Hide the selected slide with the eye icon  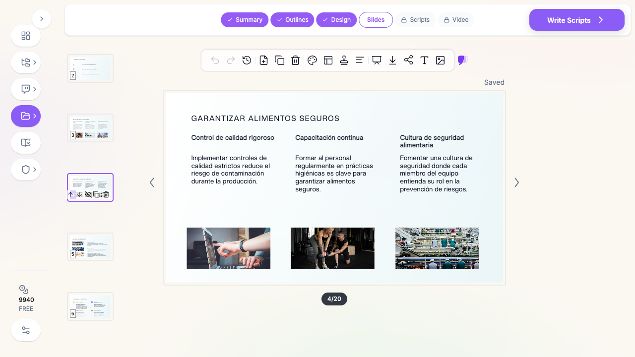(x=88, y=194)
